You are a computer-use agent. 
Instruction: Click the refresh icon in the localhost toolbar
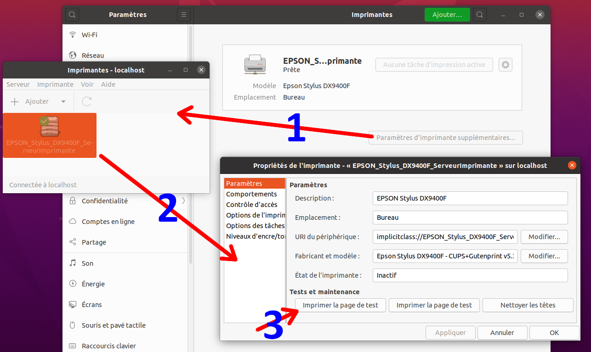click(87, 101)
